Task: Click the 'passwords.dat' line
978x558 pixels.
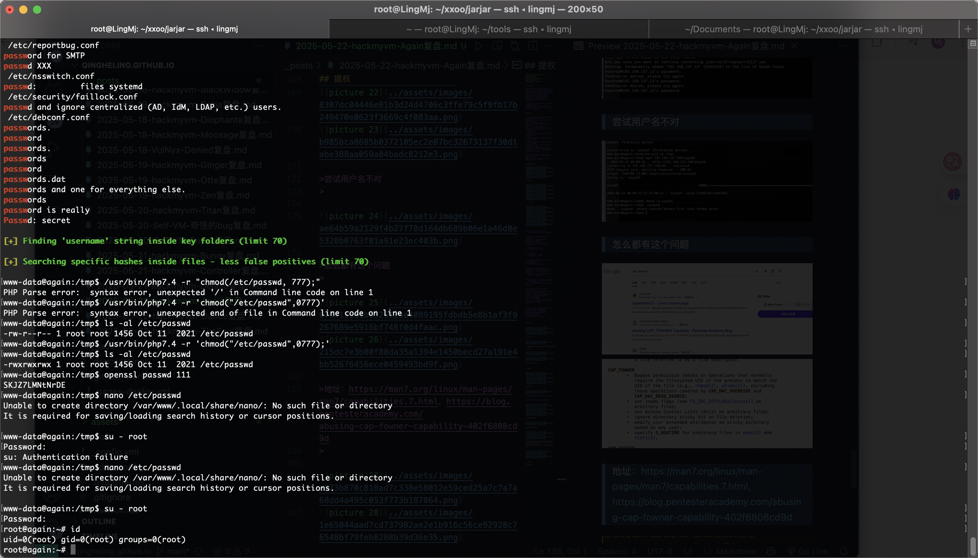Action: click(x=35, y=179)
